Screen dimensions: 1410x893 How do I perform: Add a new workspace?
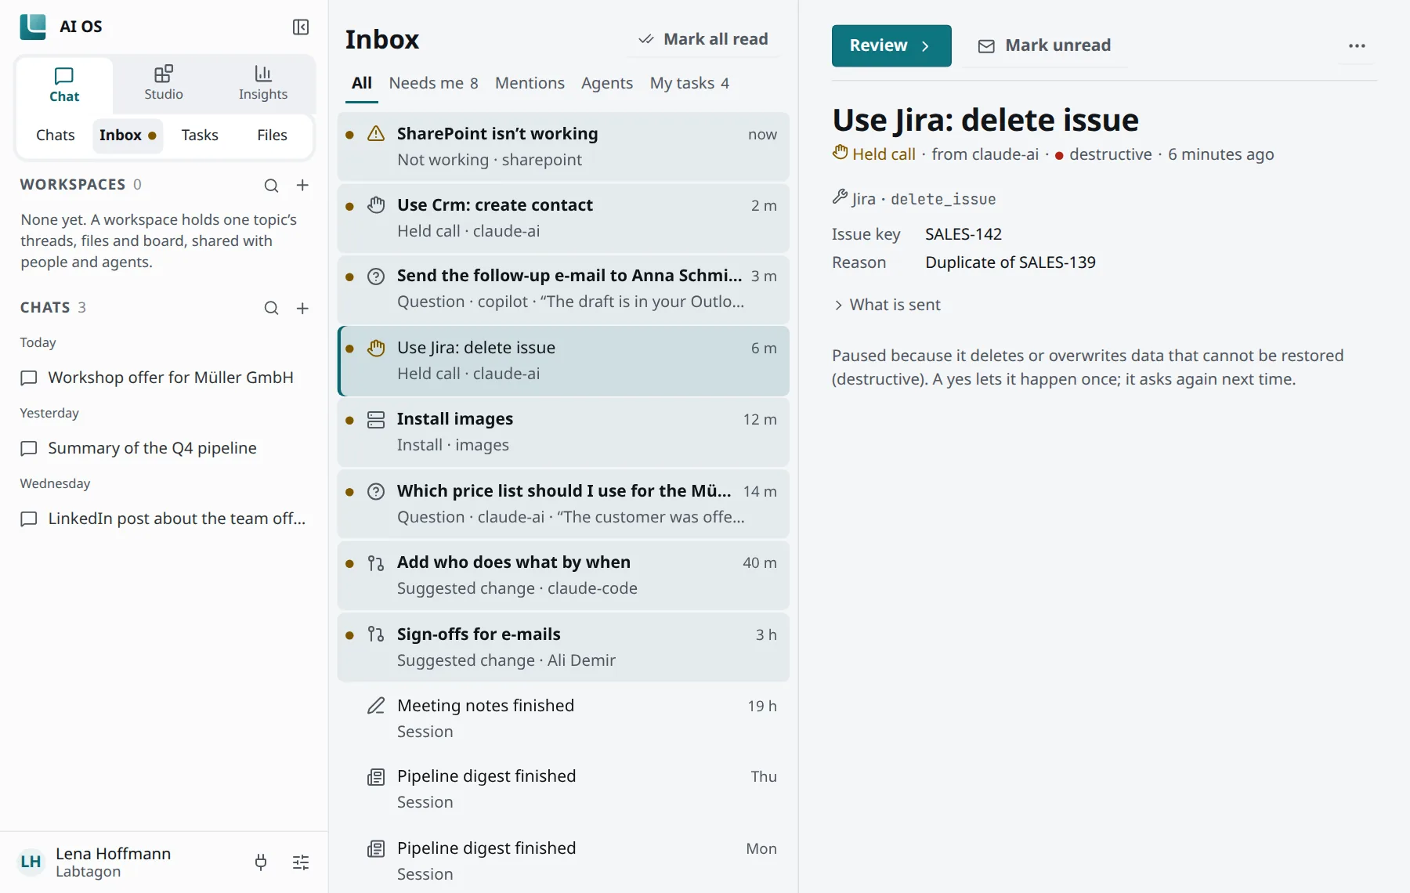[302, 186]
